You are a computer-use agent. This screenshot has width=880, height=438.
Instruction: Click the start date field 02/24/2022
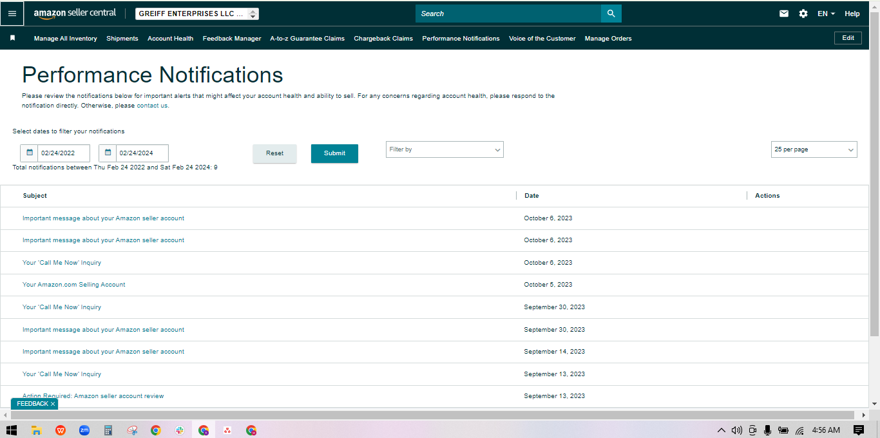[63, 153]
